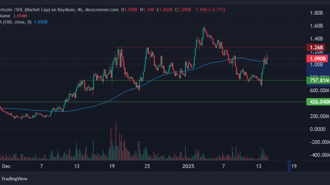This screenshot has width=330, height=185.
Task: Click the 600.00M price axis value
Action: coord(319,90)
